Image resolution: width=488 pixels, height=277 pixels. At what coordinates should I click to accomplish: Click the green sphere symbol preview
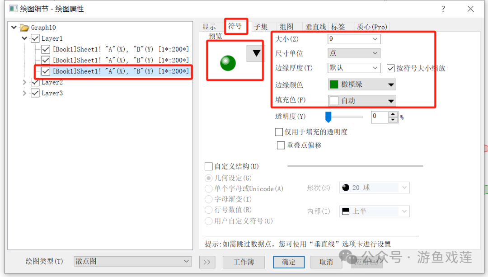point(228,63)
